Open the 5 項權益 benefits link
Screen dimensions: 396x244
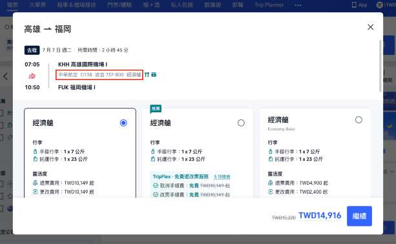click(222, 177)
